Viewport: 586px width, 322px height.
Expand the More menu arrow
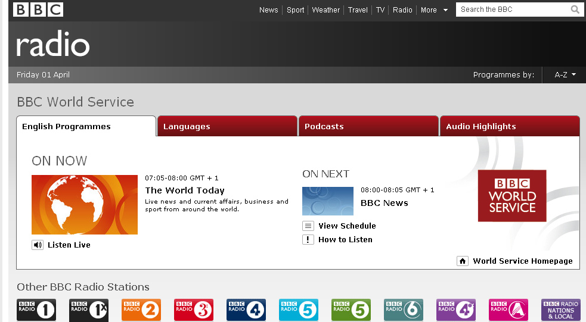445,10
